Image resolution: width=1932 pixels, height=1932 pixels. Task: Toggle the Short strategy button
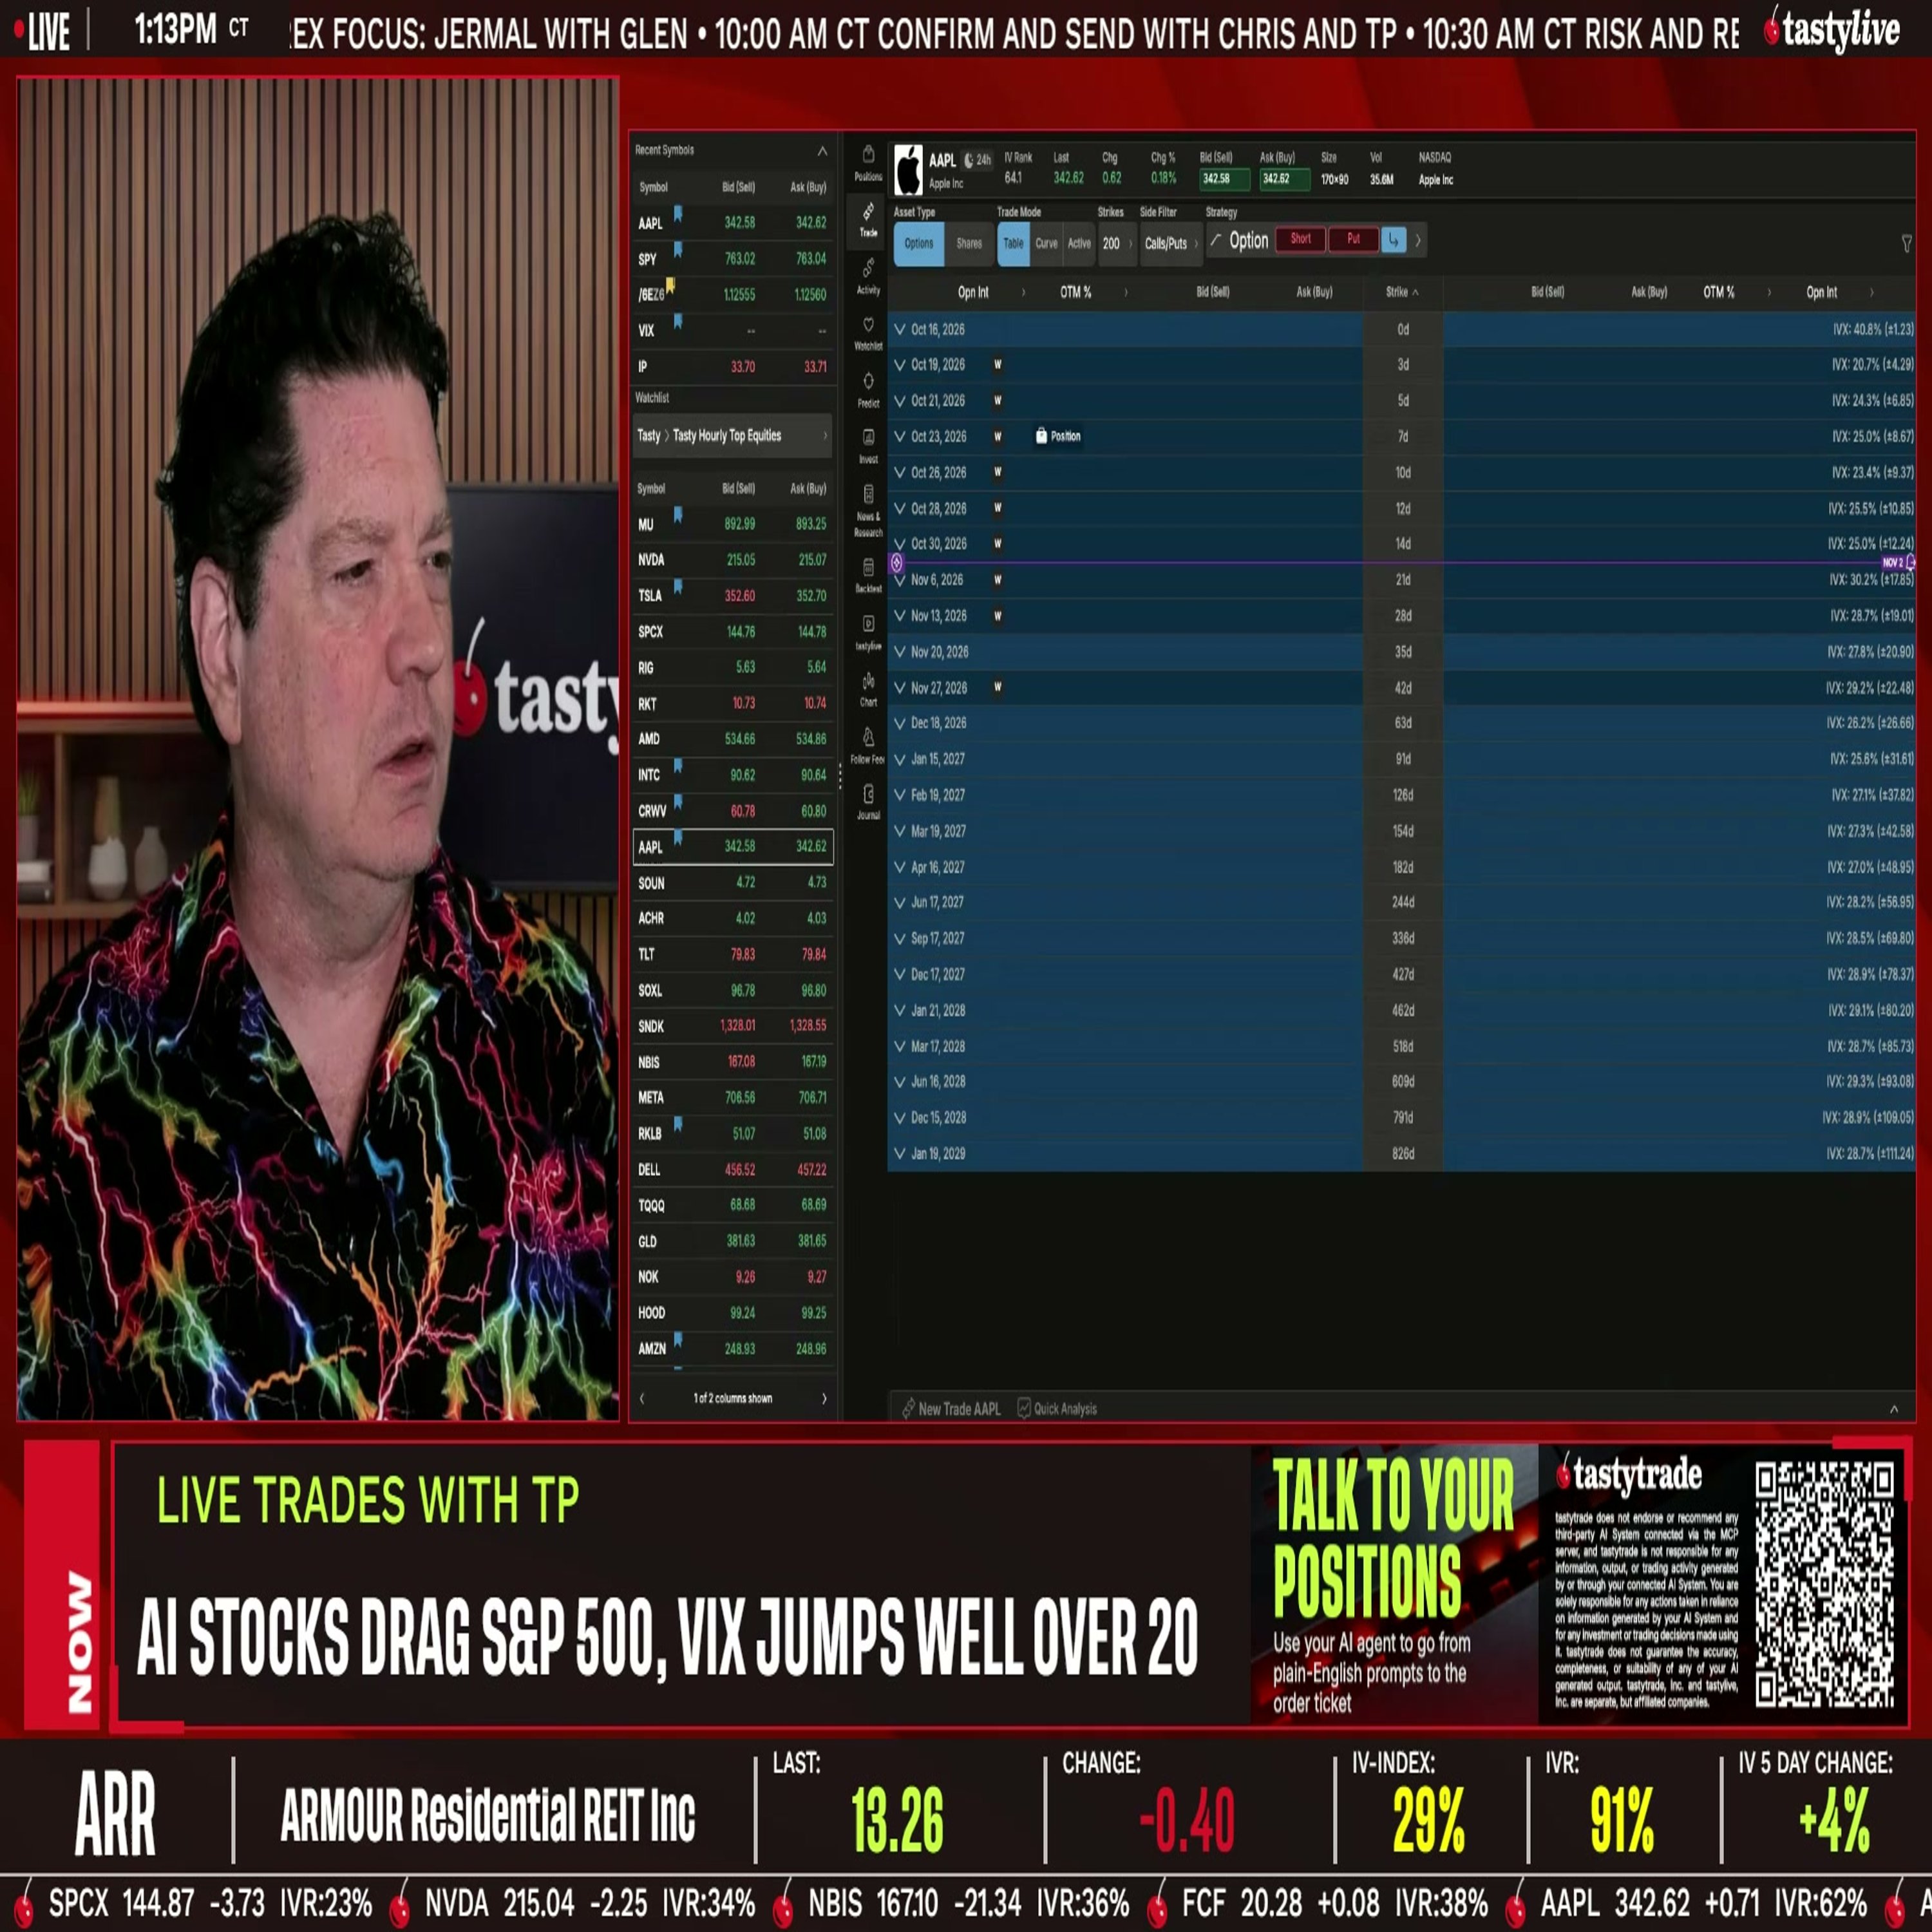click(1300, 239)
